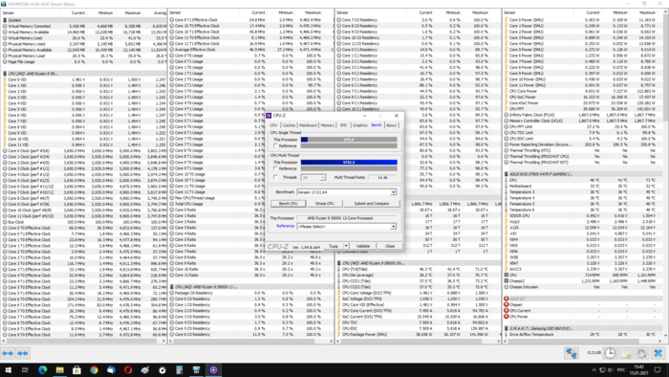Show hidden system tray icons
Viewport: 669px width, 377px height.
point(593,369)
